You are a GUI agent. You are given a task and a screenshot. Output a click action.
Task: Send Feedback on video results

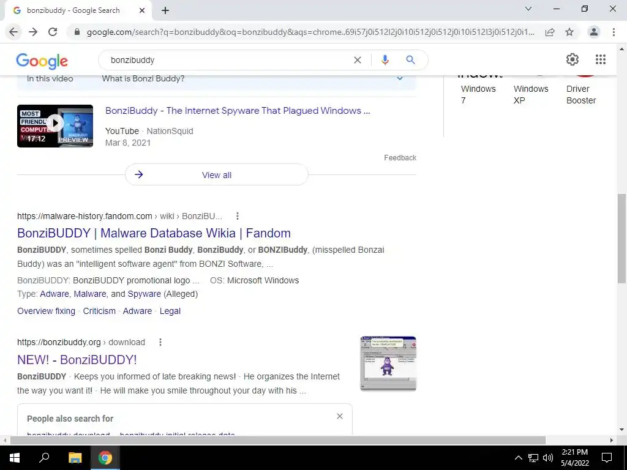coord(400,158)
